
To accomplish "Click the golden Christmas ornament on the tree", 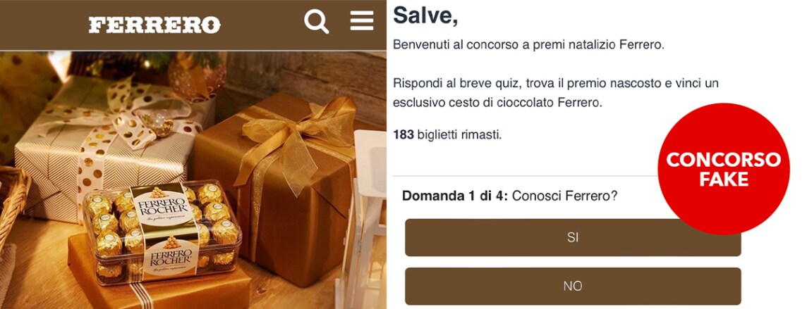I will coord(196,75).
